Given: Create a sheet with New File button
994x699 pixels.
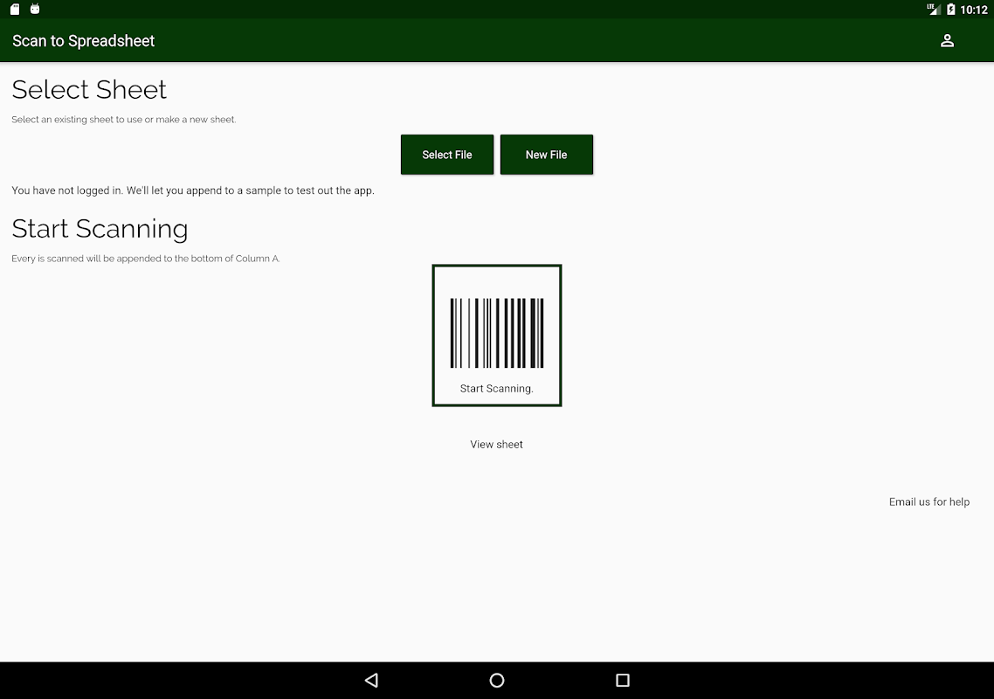Looking at the screenshot, I should tap(547, 154).
